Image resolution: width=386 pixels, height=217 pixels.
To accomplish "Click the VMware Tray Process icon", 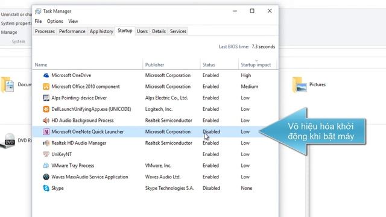I will tap(46, 166).
